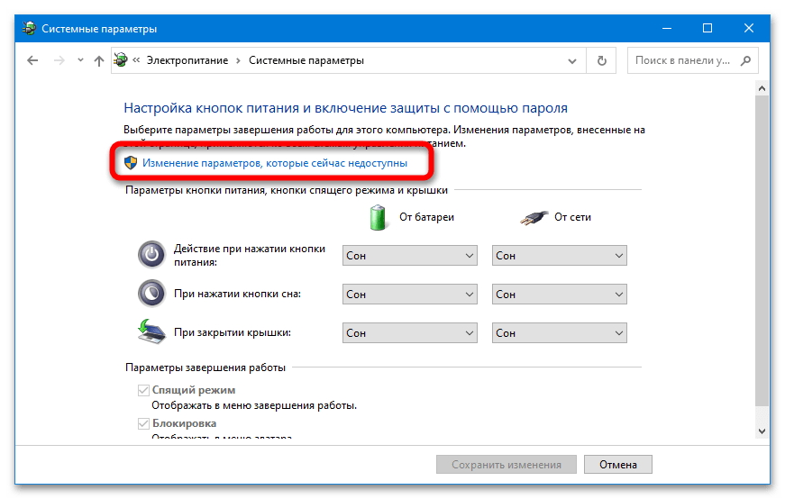Click the green battery icon
785x499 pixels.
[x=378, y=217]
